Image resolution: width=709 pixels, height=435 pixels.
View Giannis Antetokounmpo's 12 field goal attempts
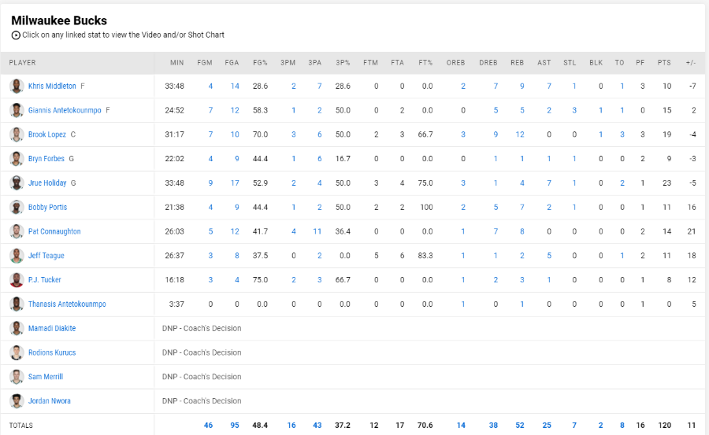click(235, 110)
